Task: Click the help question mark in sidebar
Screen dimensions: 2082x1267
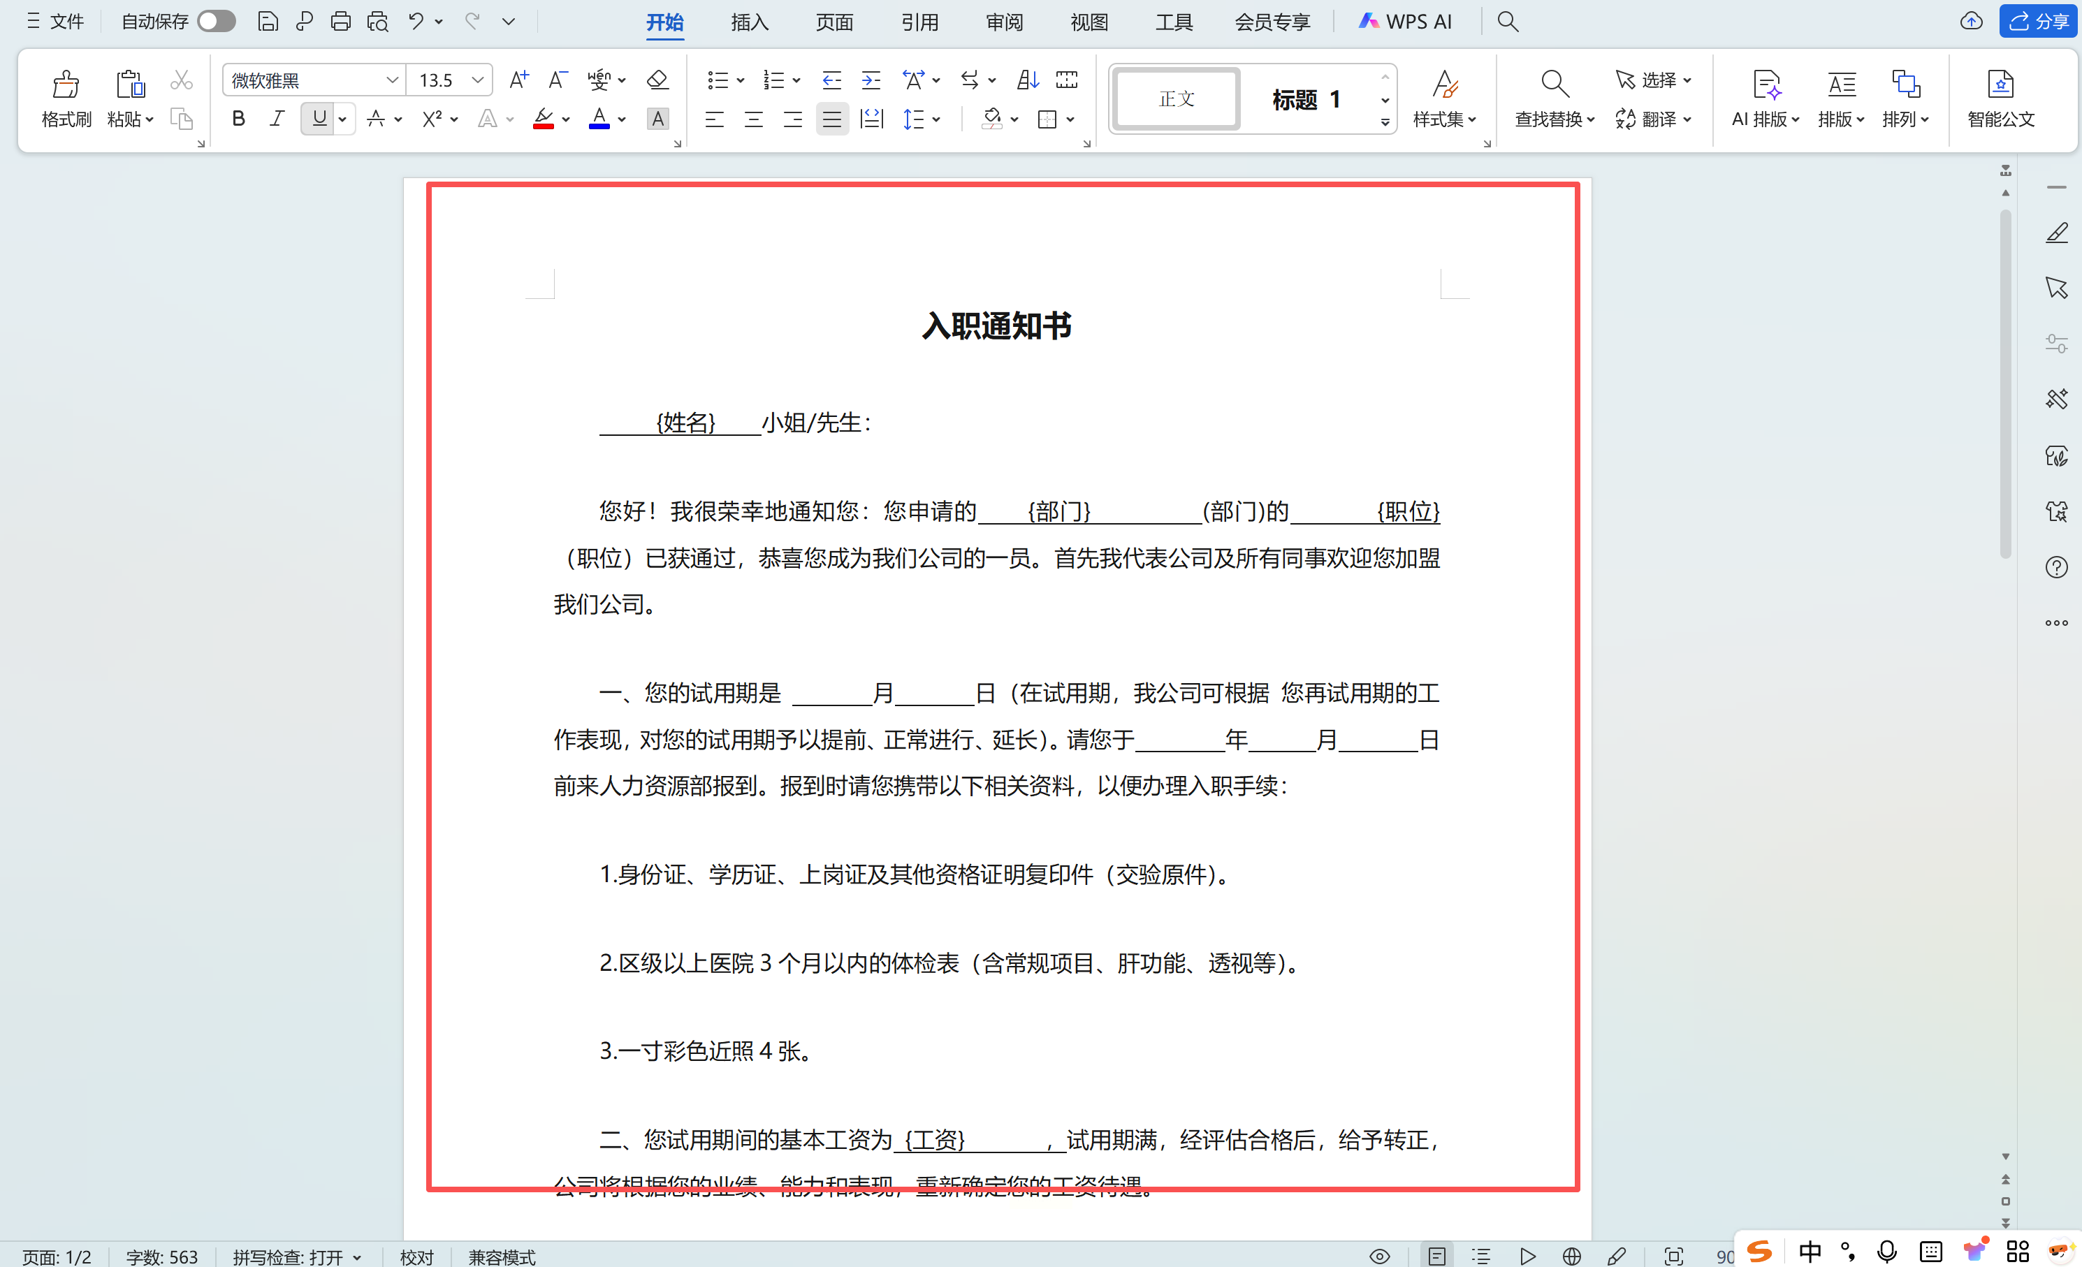Action: (2056, 566)
